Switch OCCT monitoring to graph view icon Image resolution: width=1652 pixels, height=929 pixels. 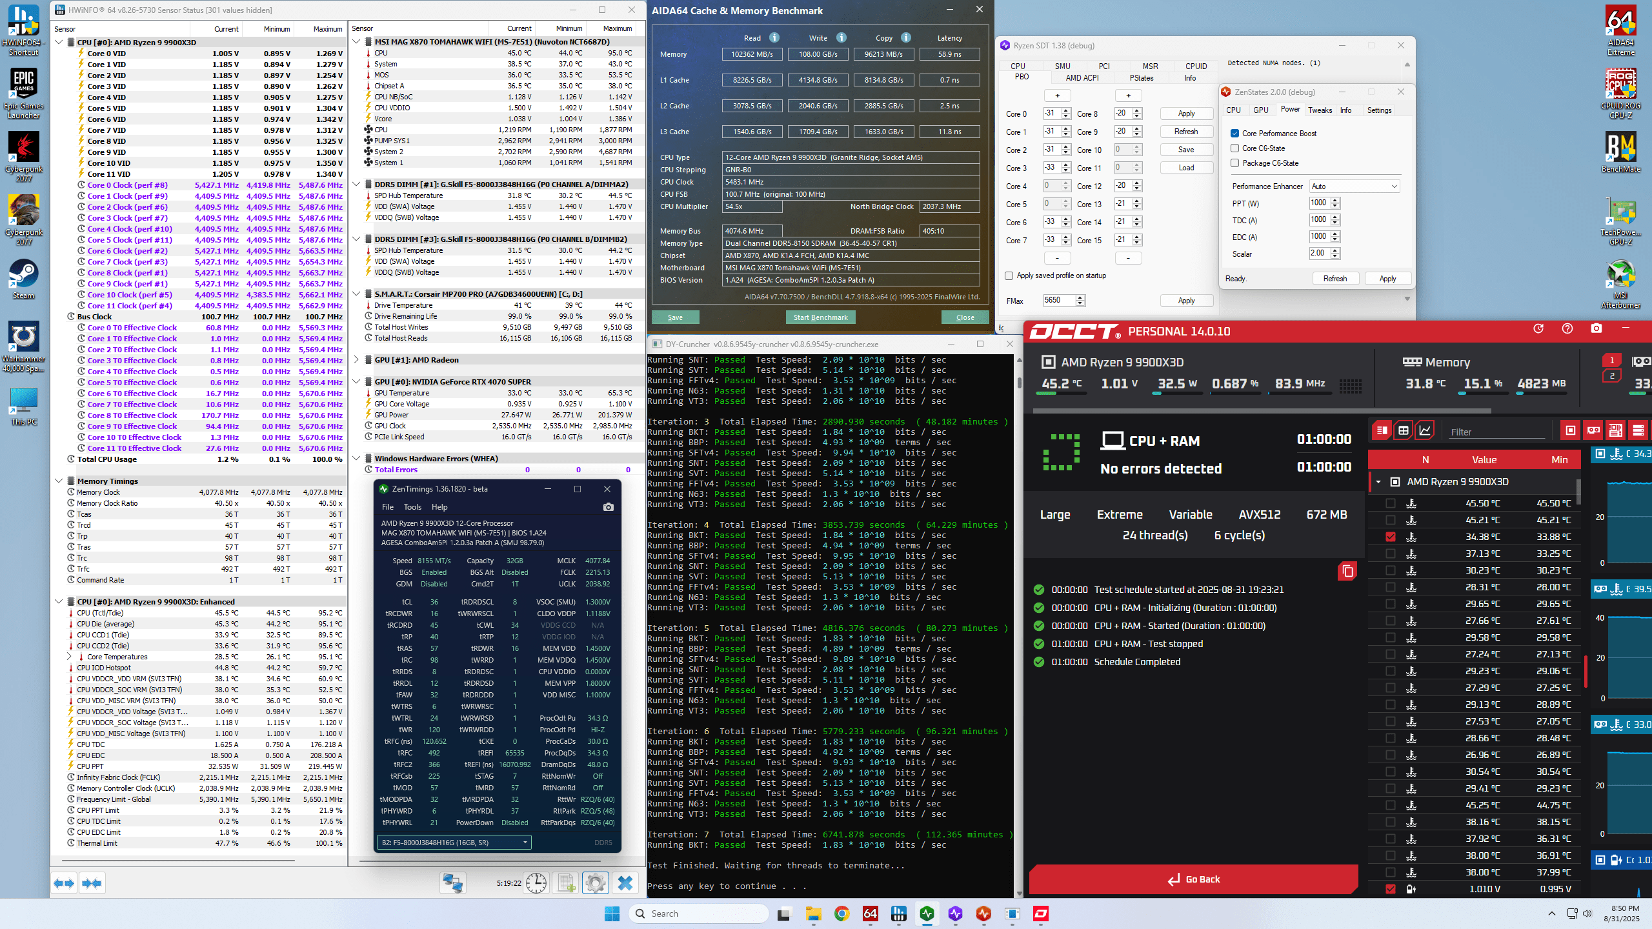(1425, 431)
